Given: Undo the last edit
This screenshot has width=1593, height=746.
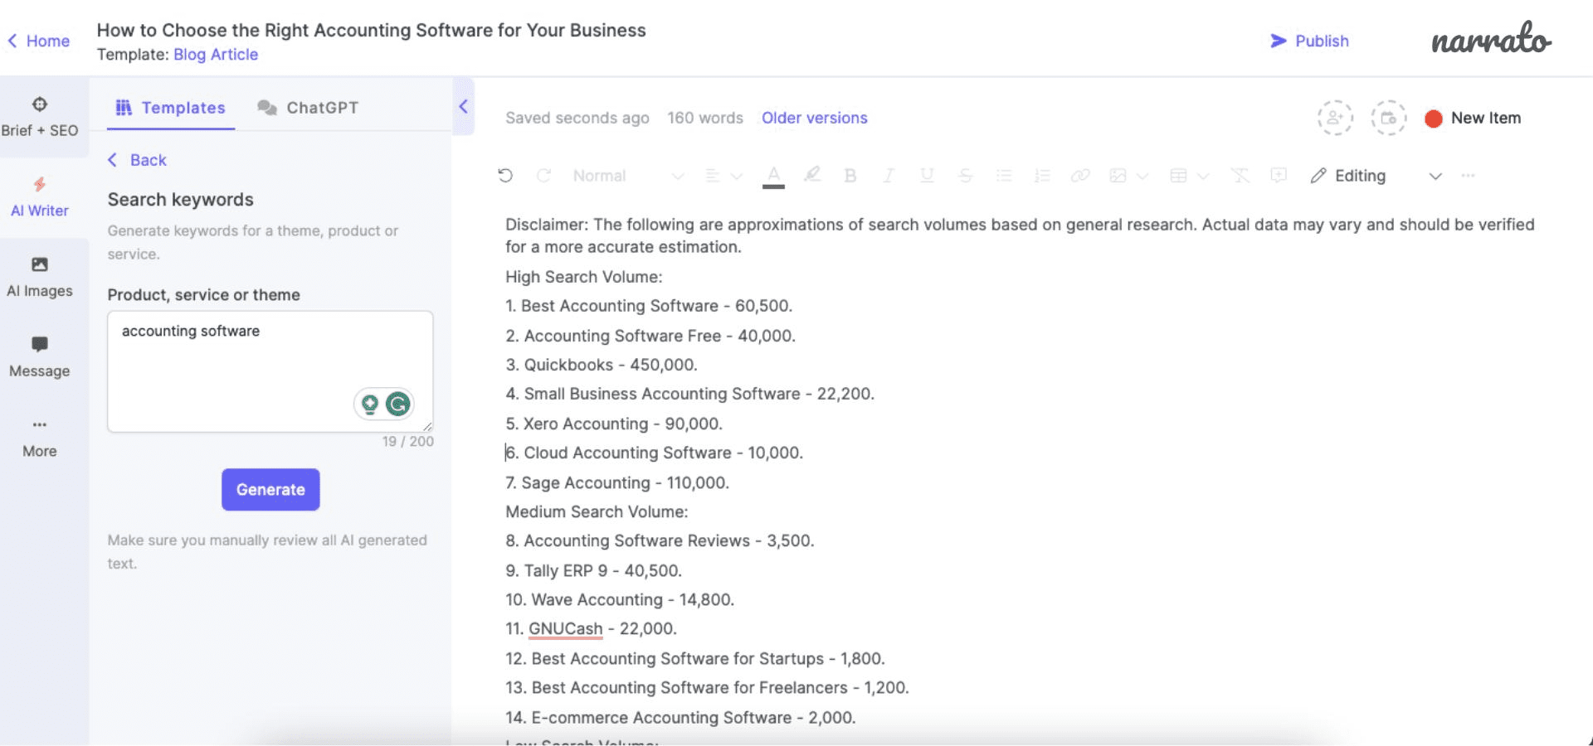Looking at the screenshot, I should [505, 176].
